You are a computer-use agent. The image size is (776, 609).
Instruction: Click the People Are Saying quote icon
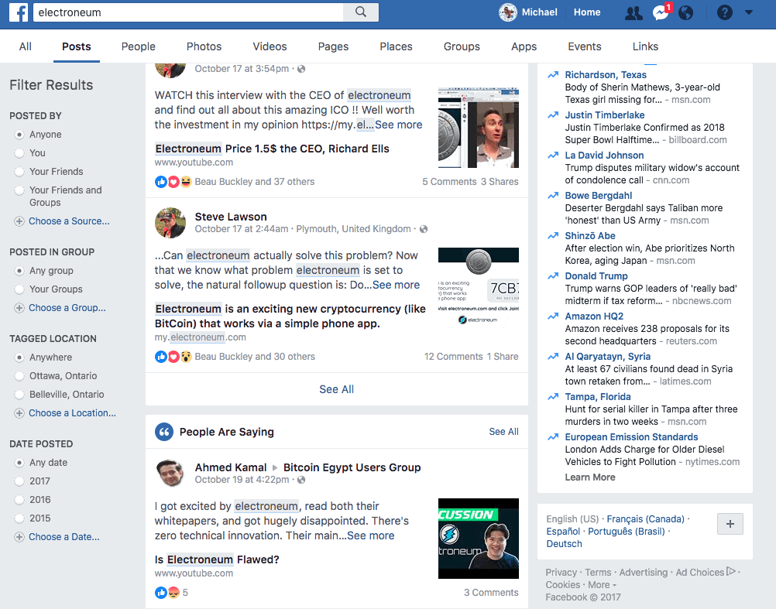164,432
